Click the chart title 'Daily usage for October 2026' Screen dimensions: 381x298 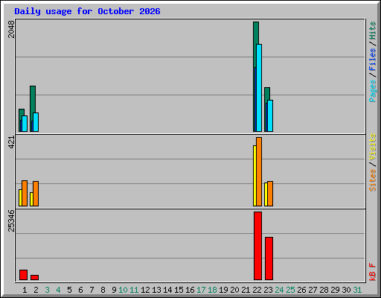click(x=87, y=11)
